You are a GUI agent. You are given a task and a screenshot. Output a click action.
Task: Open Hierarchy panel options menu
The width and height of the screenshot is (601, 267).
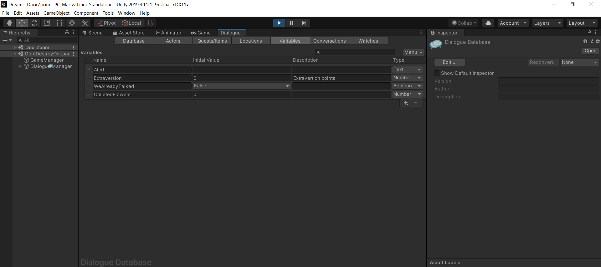73,33
